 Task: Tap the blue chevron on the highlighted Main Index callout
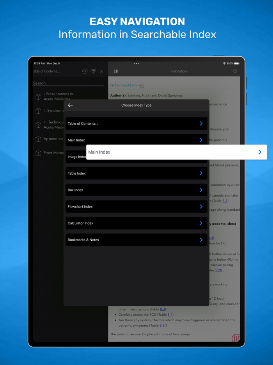pyautogui.click(x=260, y=152)
